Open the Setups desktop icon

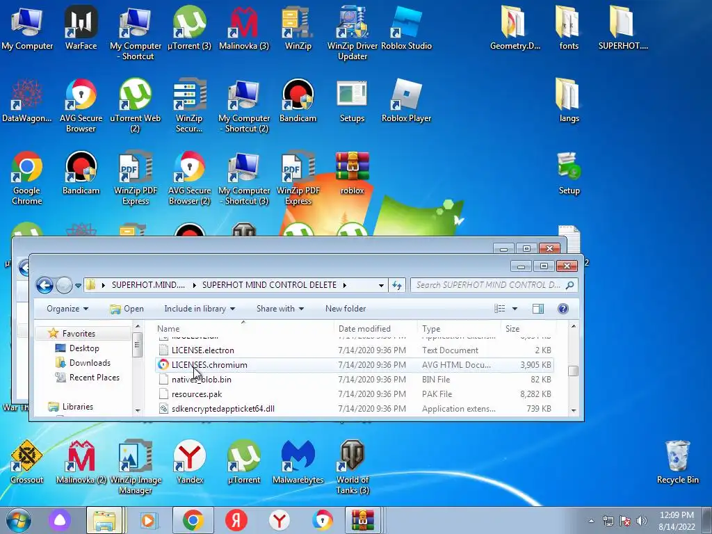click(353, 100)
